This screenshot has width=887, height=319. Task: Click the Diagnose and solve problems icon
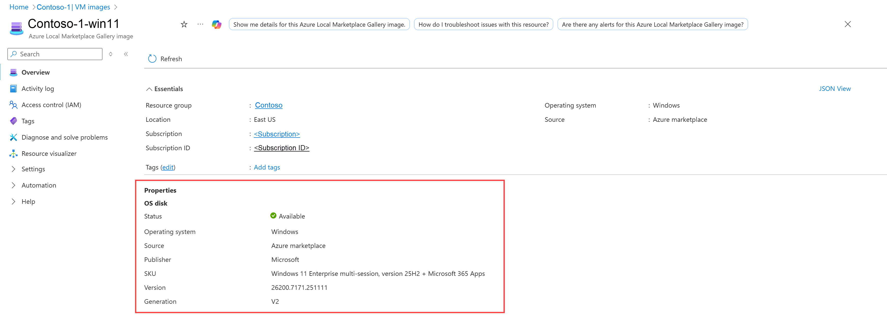(x=13, y=137)
